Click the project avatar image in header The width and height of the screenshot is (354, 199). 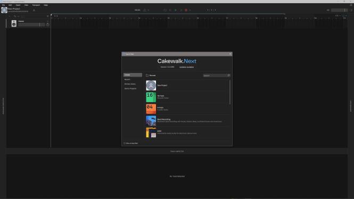pos(4,10)
